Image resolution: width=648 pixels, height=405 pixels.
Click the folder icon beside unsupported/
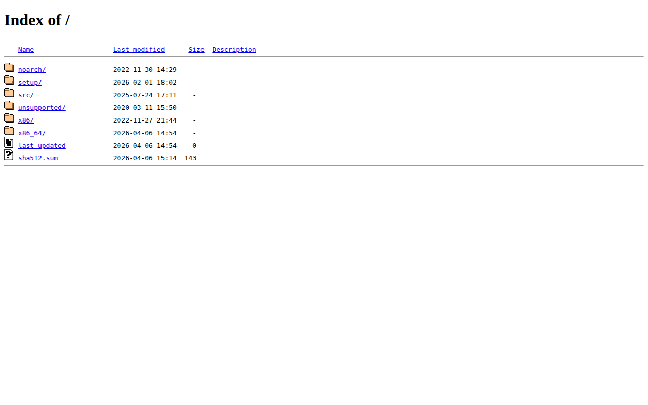pos(9,105)
